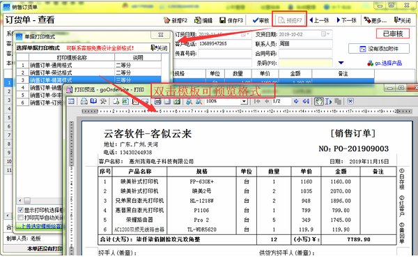Click the 传真号码 input field
418x258 pixels.
[225, 54]
